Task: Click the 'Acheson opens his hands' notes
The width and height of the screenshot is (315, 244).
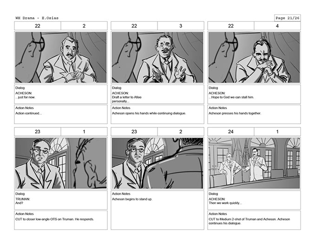Action: (157, 114)
